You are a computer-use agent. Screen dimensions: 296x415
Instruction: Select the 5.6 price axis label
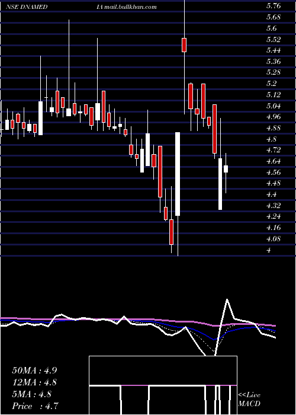pos(272,28)
